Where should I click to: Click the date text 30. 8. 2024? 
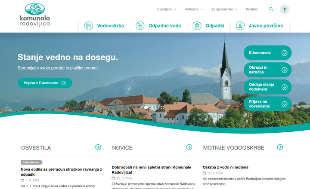[x=215, y=173]
